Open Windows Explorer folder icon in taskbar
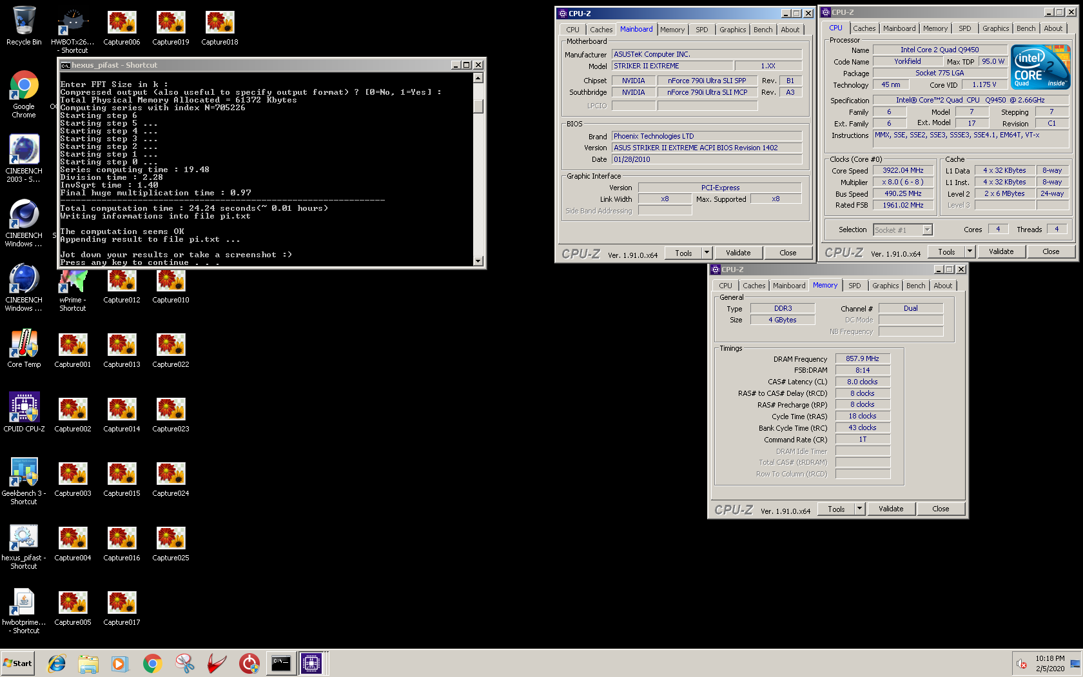Screen dimensions: 1083x677 click(x=88, y=663)
